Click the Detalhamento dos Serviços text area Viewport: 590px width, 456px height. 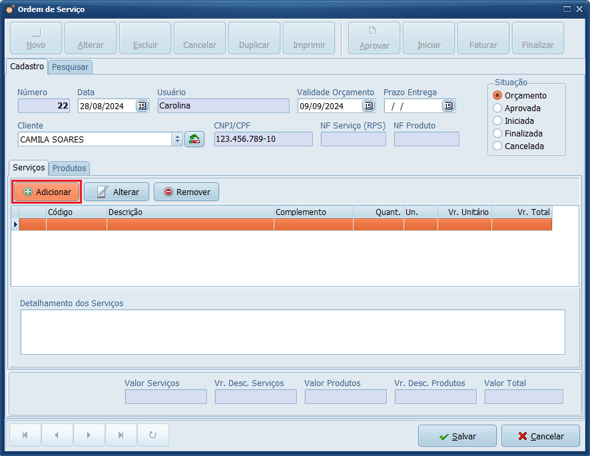coord(292,332)
